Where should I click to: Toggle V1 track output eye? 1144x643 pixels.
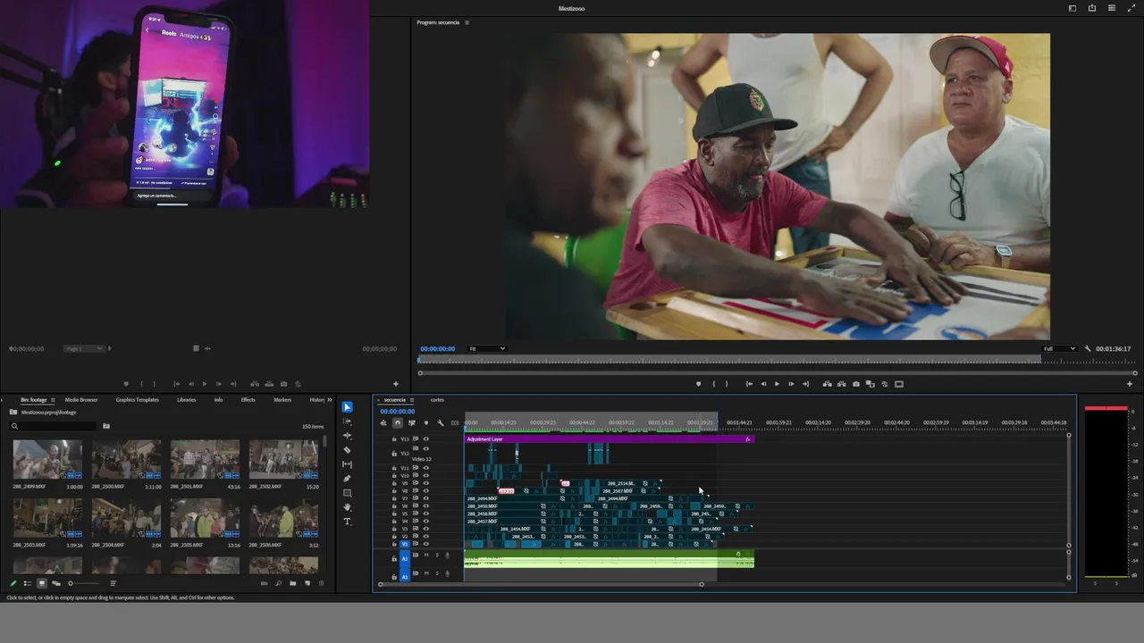point(425,544)
